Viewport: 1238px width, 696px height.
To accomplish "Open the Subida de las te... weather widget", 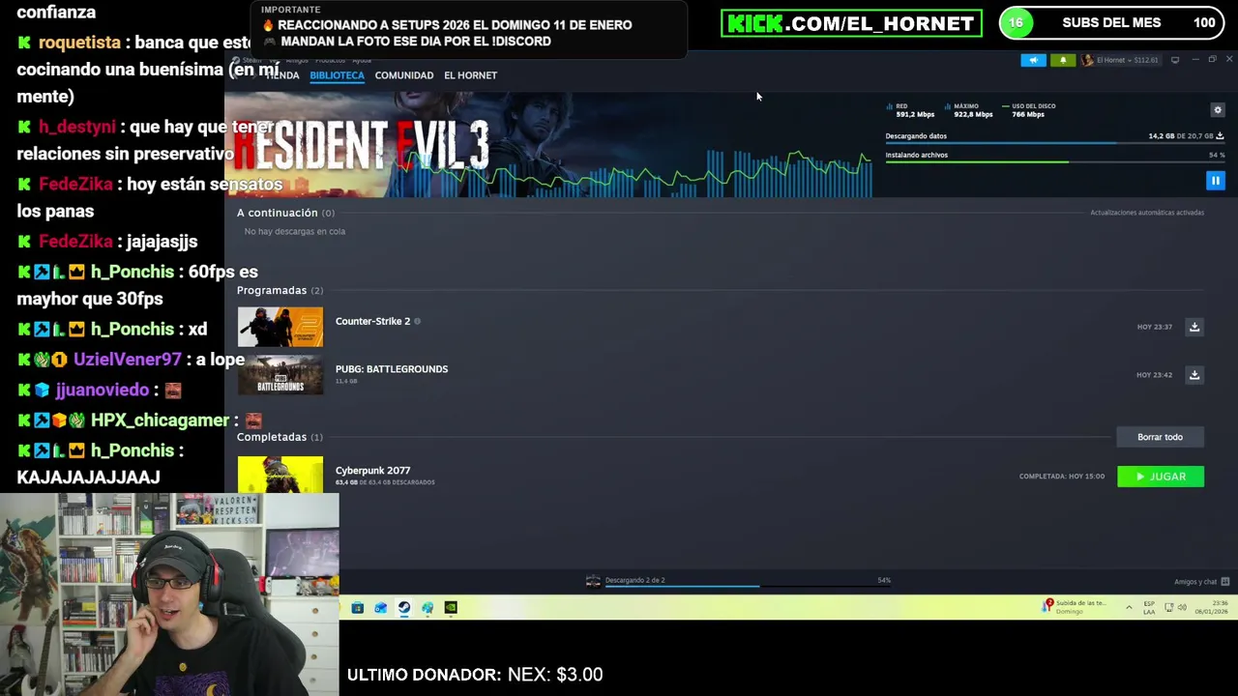I will pyautogui.click(x=1074, y=607).
